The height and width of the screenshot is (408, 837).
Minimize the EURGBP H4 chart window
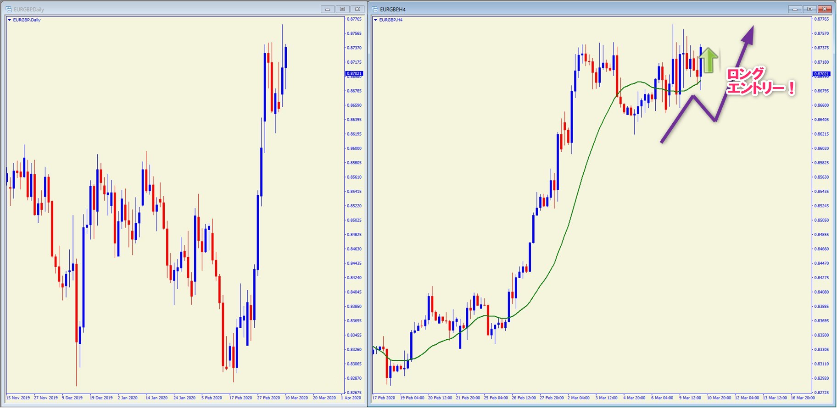[795, 9]
